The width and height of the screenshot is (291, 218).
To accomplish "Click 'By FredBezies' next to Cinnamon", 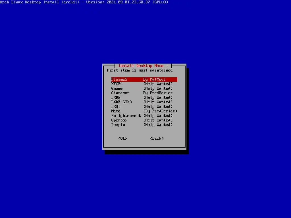I will pos(158,93).
